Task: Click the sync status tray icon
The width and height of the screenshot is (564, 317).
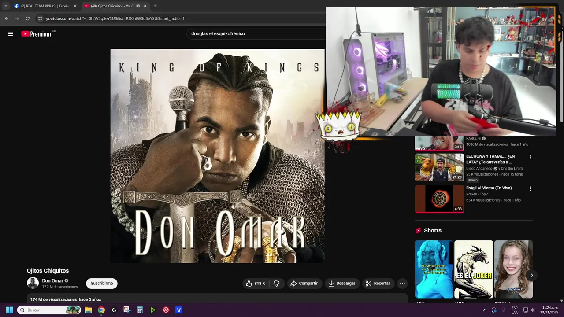Action: (x=494, y=310)
